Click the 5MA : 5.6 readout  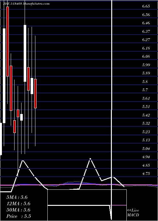(x=17, y=197)
